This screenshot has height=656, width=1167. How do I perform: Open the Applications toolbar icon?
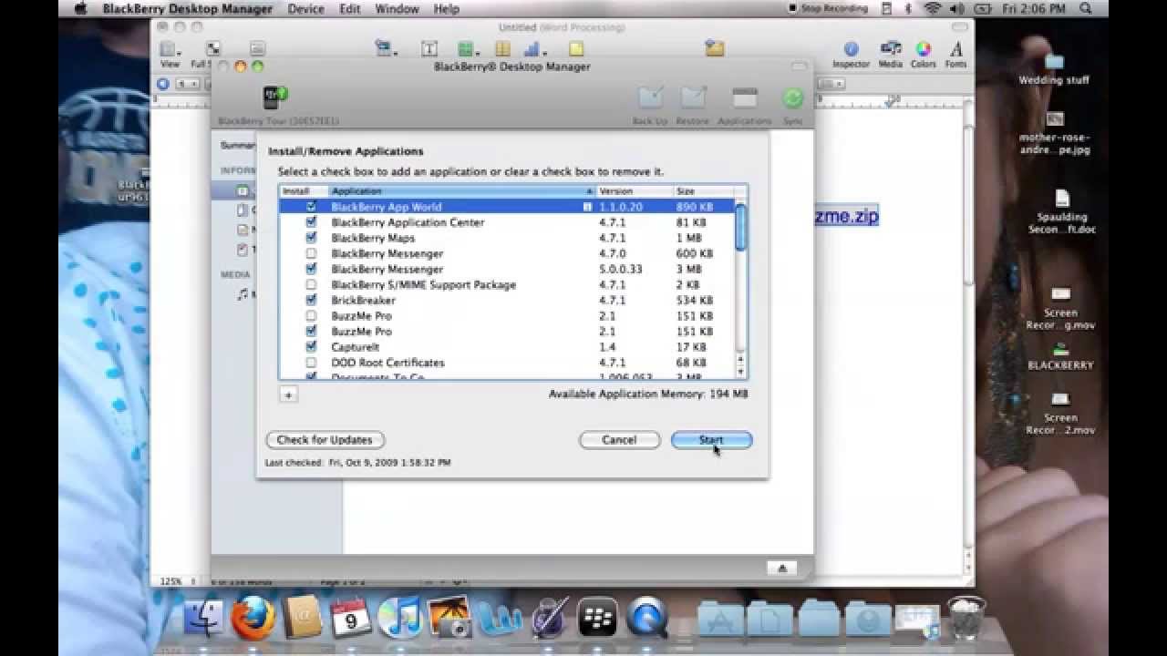pyautogui.click(x=745, y=98)
